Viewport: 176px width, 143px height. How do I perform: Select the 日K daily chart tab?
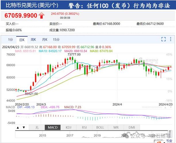click(x=22, y=40)
